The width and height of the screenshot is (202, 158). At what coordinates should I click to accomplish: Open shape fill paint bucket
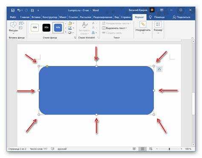(70, 23)
